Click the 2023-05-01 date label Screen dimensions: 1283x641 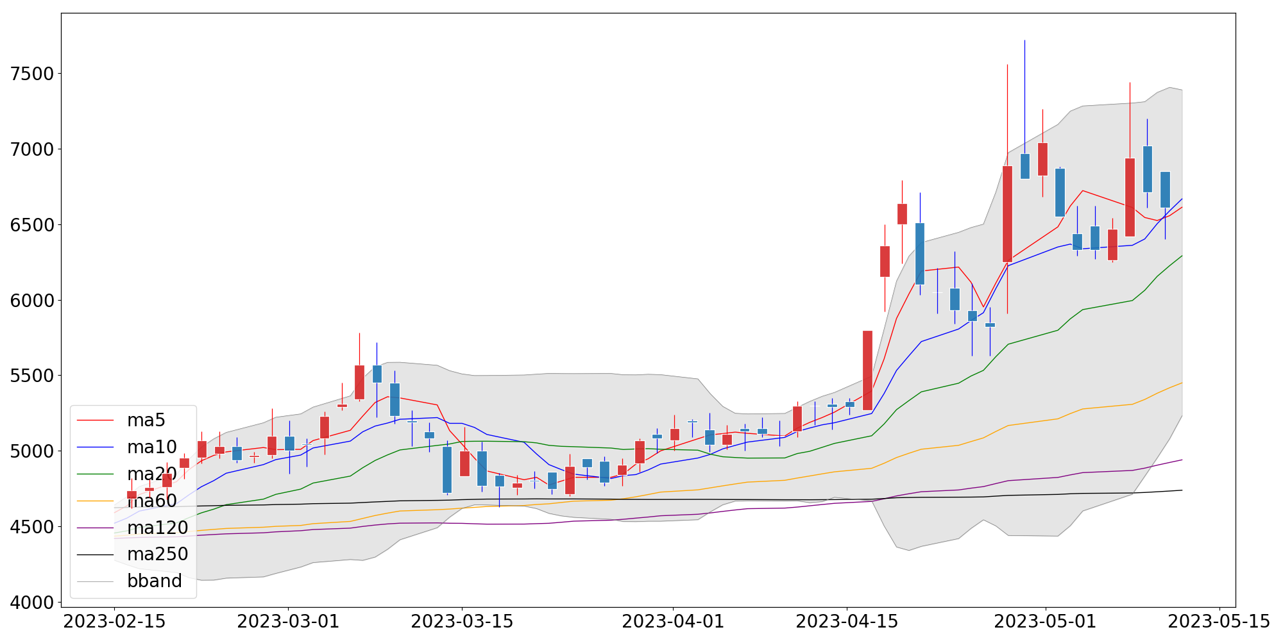1046,622
